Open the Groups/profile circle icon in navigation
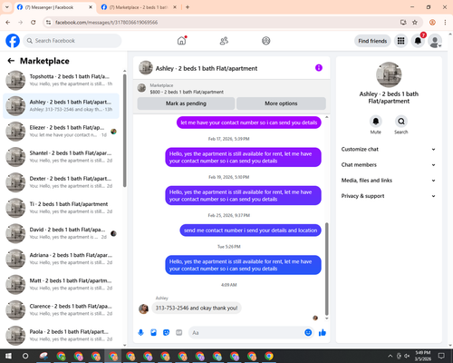Image resolution: width=453 pixels, height=363 pixels. 266,41
